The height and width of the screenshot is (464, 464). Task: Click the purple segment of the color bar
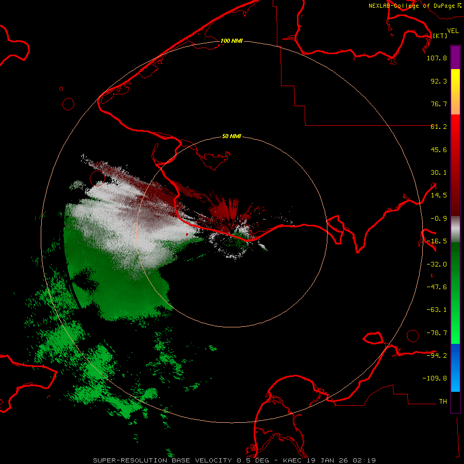455,57
